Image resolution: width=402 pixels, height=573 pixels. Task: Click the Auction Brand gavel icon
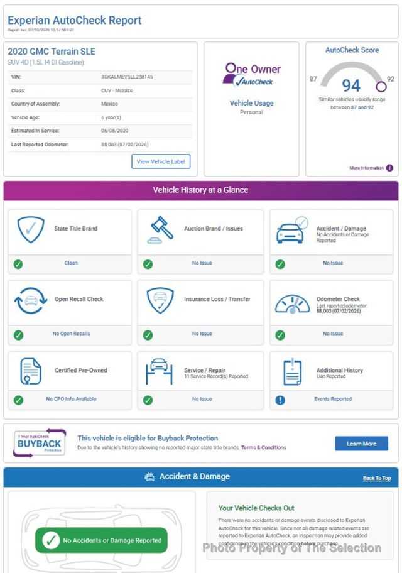[x=160, y=229]
